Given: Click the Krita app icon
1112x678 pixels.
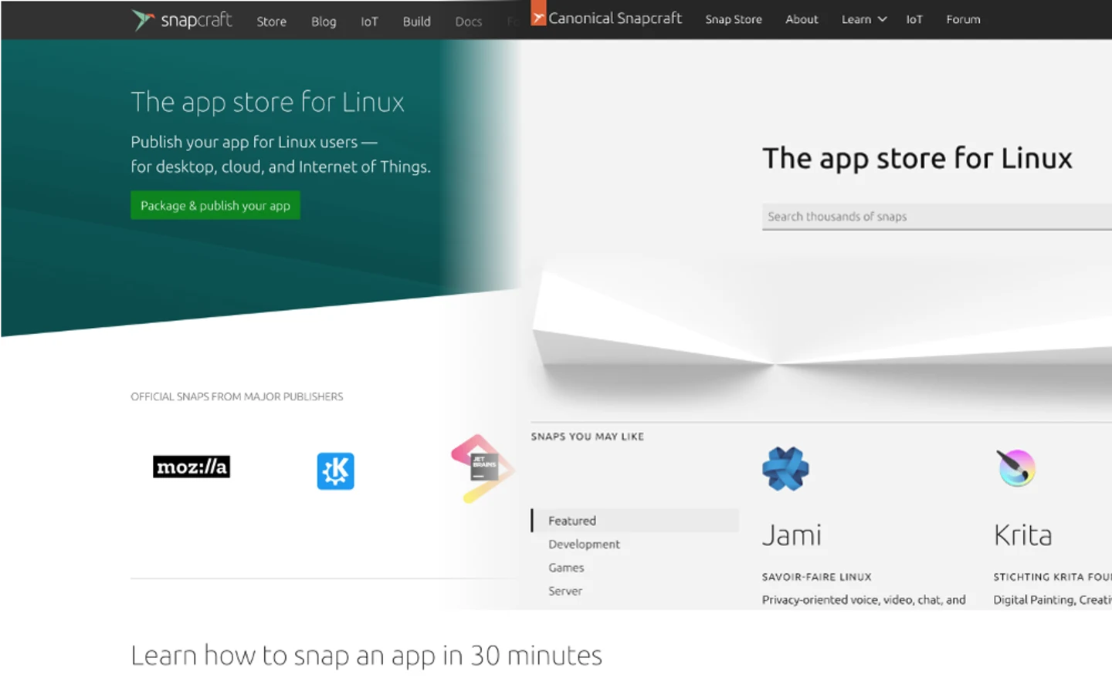Looking at the screenshot, I should pyautogui.click(x=1016, y=468).
